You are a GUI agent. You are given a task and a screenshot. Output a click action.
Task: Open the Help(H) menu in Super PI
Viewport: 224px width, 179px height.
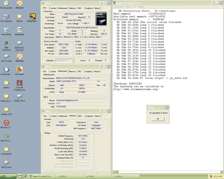[141, 7]
